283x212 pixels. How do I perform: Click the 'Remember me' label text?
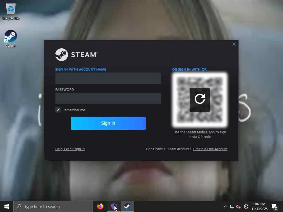click(x=74, y=110)
